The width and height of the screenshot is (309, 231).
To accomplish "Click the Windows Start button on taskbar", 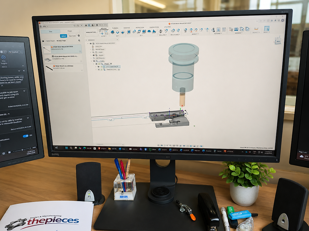I will tap(66, 148).
